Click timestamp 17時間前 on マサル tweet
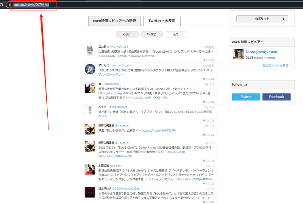This screenshot has width=303, height=204. coord(208,66)
